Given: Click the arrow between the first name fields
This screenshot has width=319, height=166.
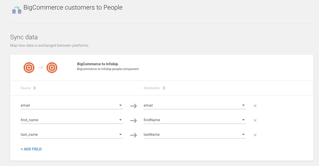Looking at the screenshot, I should pos(133,121).
